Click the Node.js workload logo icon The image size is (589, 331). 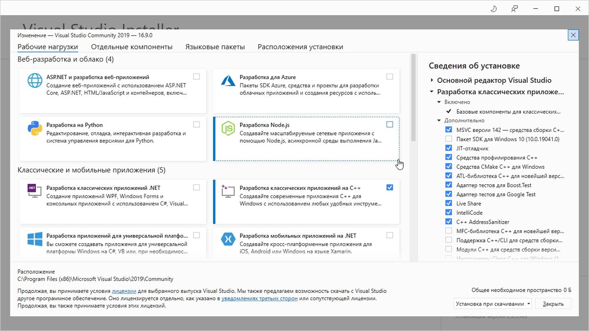(228, 129)
